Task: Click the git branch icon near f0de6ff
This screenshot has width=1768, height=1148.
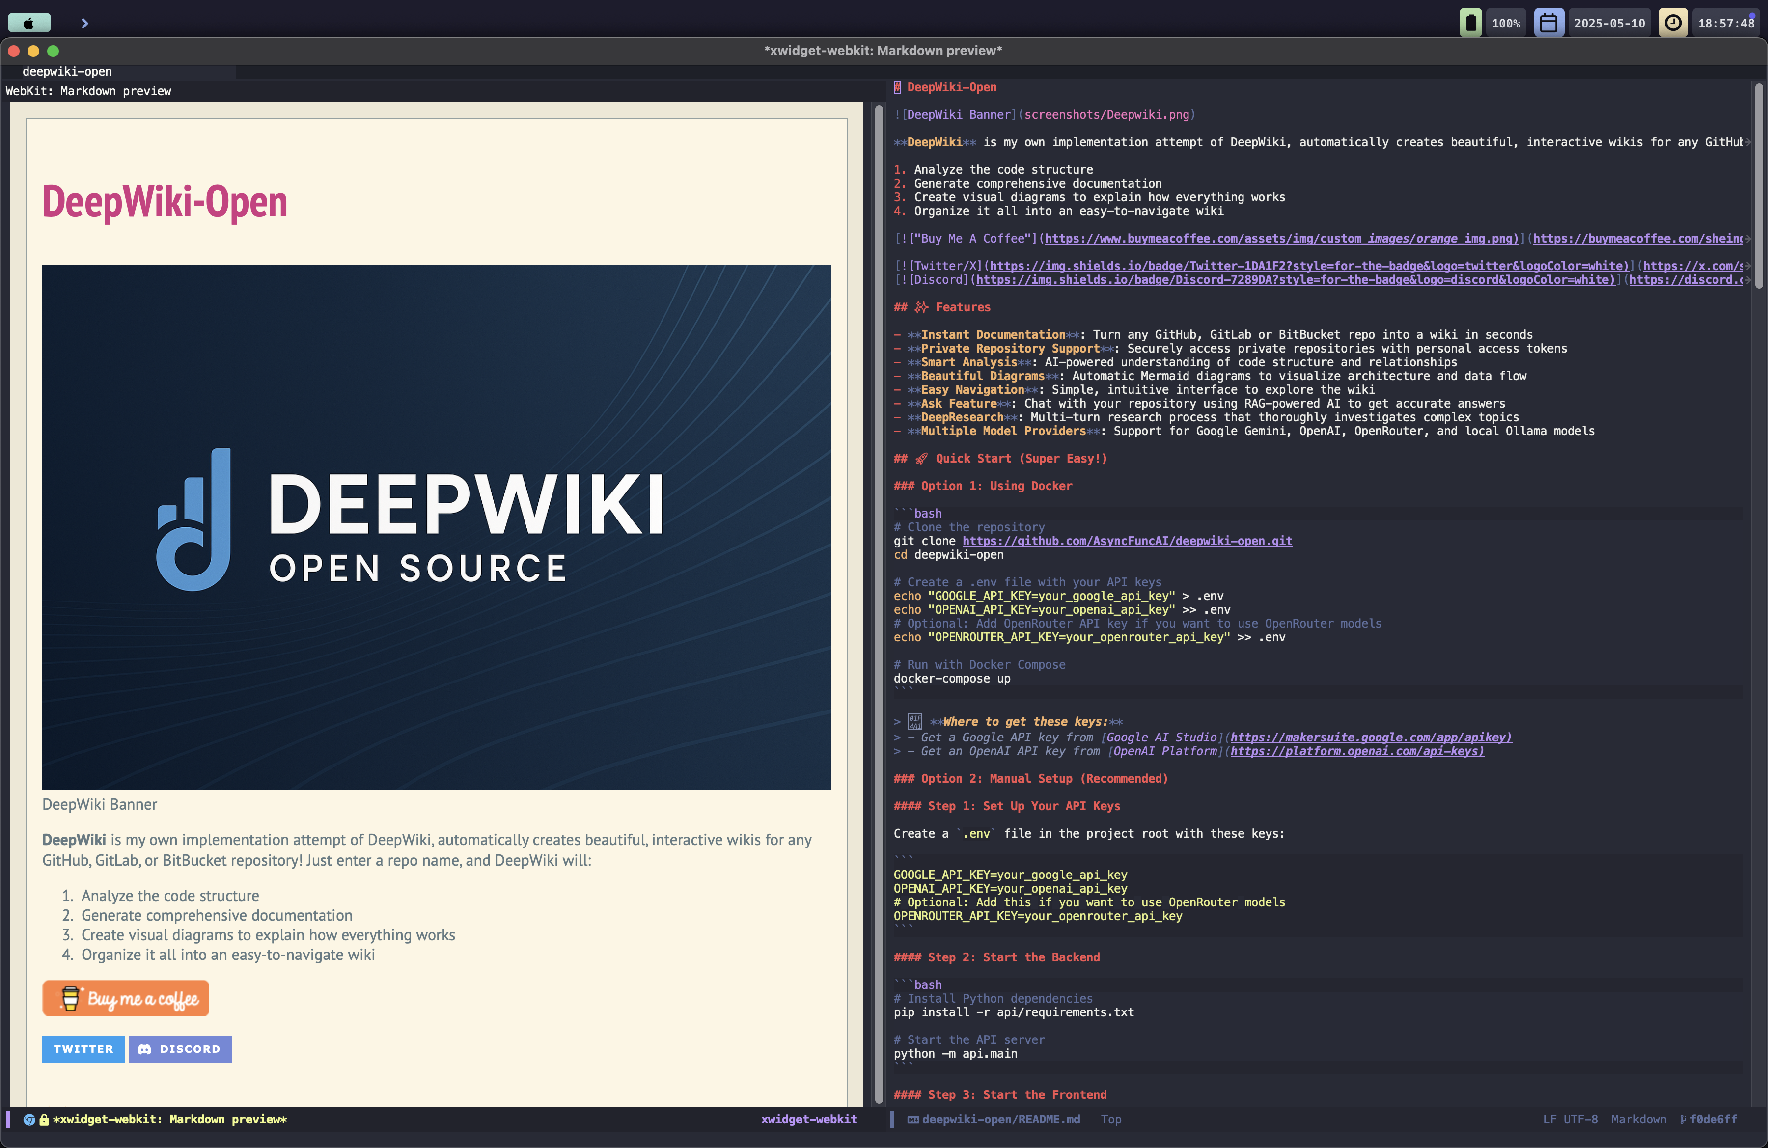Action: click(x=1684, y=1119)
